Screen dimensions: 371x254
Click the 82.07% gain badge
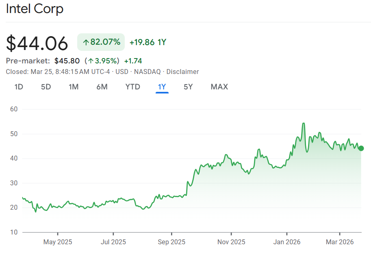[101, 42]
